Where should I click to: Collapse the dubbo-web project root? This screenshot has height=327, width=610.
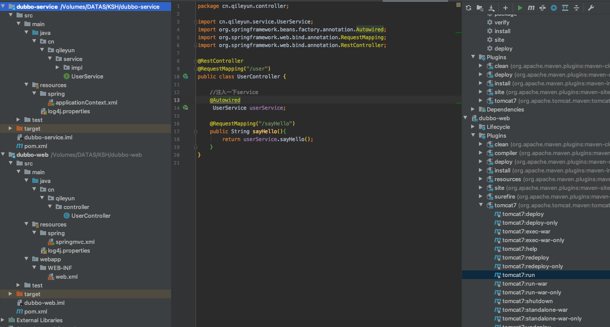point(3,155)
